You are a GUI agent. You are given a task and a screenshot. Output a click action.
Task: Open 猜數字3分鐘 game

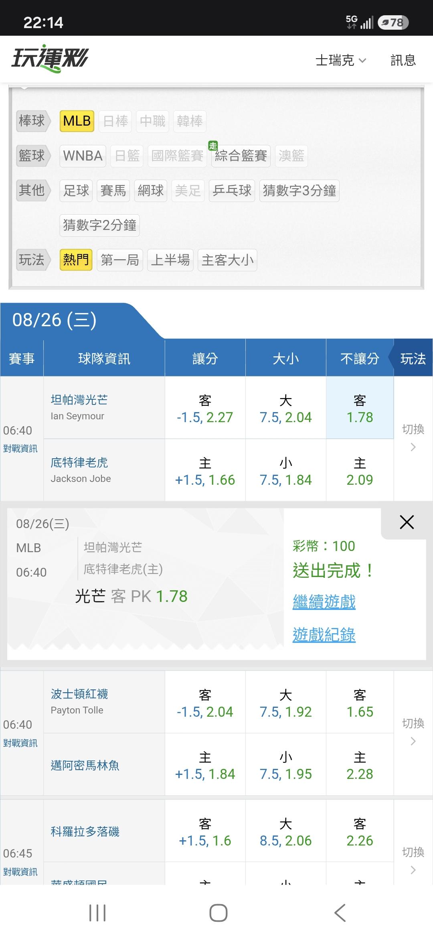[299, 190]
